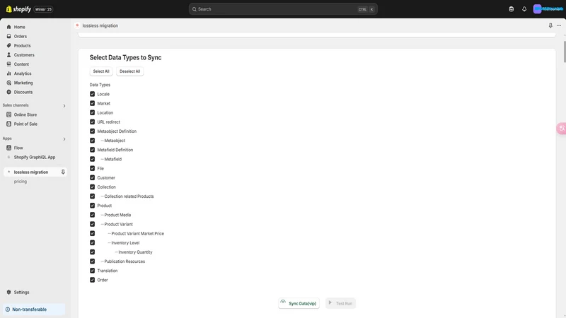This screenshot has height=318, width=566.
Task: Go to Online Store channel
Action: [25, 114]
